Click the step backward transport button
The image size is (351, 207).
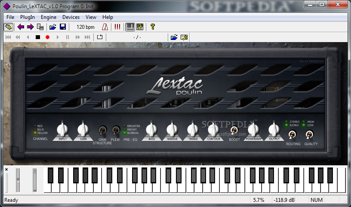tap(28, 37)
